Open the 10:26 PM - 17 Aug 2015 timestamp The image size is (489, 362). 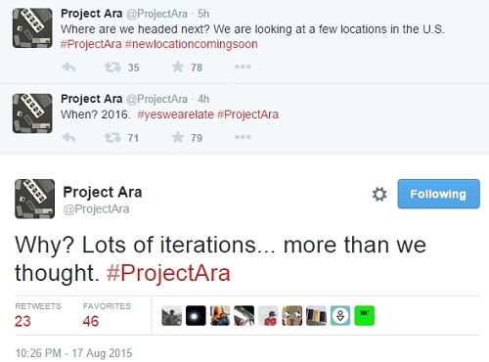[x=74, y=353]
